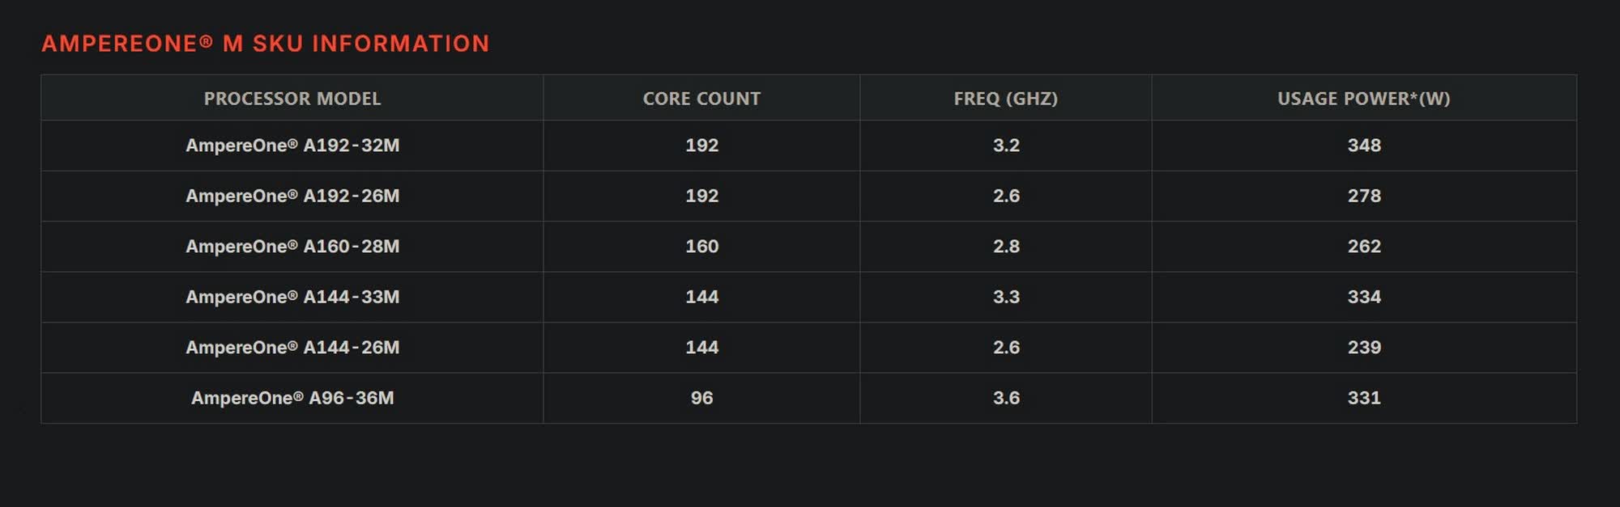
Task: Select the 3.6 frequency value
Action: tap(1006, 398)
